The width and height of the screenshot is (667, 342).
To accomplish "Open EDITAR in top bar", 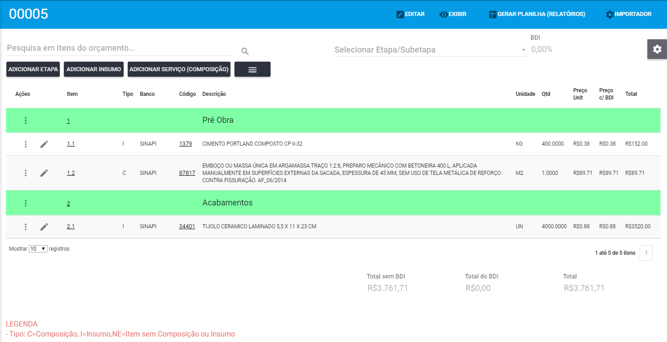I will point(411,14).
